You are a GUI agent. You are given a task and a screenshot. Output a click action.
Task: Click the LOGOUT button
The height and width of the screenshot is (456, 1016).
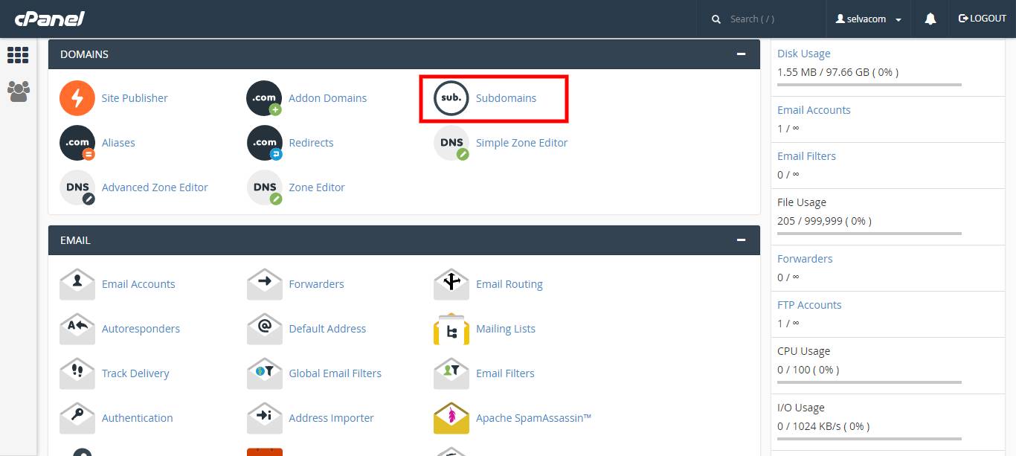[983, 19]
